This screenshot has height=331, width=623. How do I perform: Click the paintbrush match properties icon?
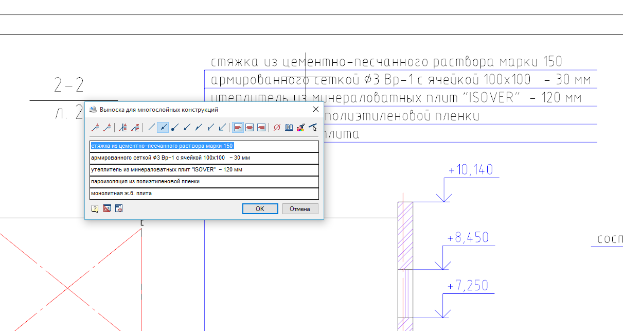(x=300, y=127)
